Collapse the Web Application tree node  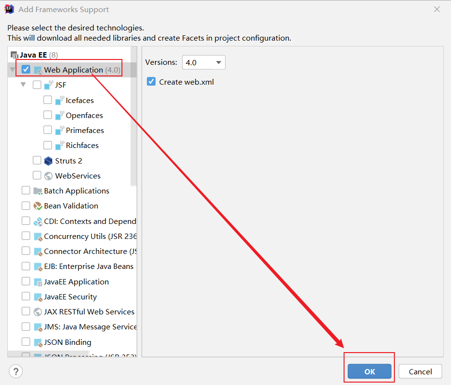point(13,70)
